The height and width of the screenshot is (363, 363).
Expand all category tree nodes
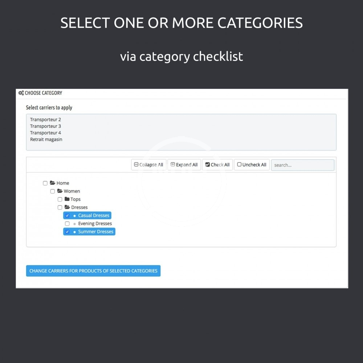pos(184,165)
